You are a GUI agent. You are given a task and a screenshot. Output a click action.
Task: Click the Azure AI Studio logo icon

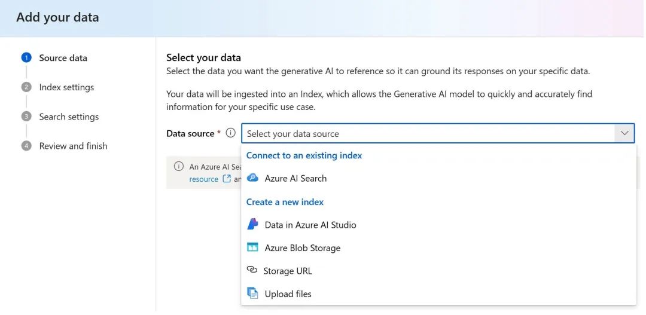click(252, 225)
